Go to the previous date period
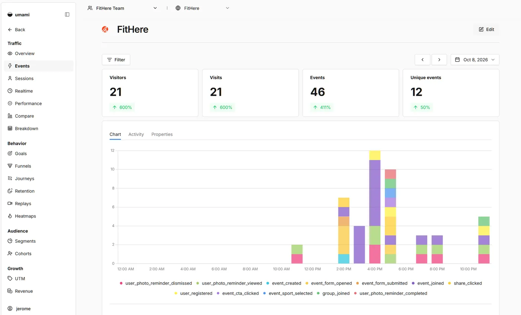The height and width of the screenshot is (315, 521). click(422, 60)
